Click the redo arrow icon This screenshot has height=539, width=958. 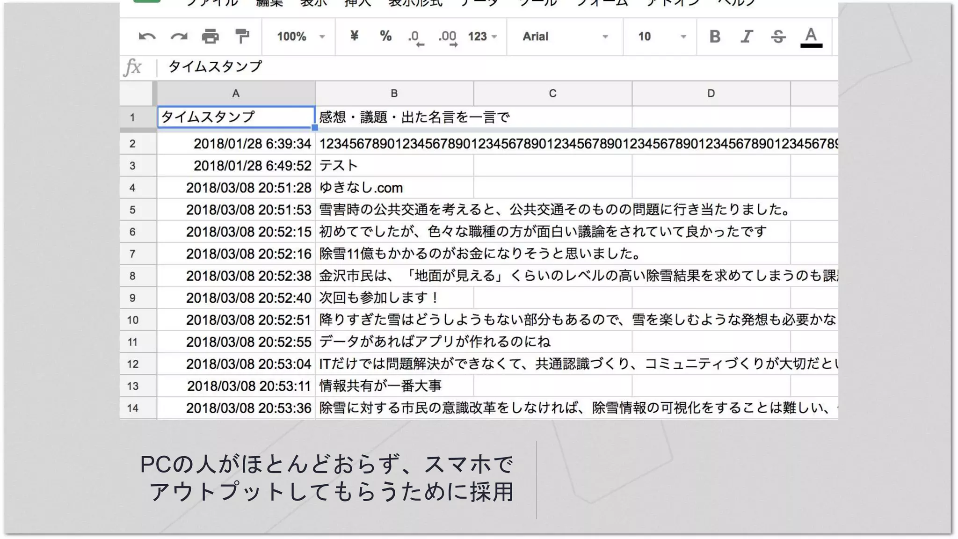179,36
